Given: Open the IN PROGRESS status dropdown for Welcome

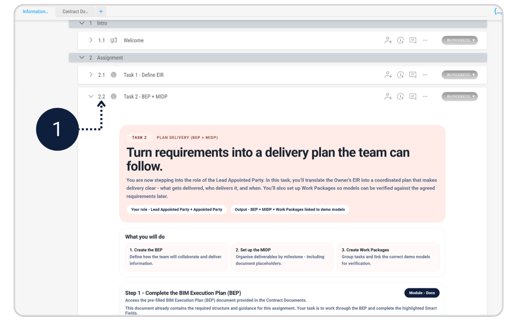Looking at the screenshot, I should pos(460,40).
